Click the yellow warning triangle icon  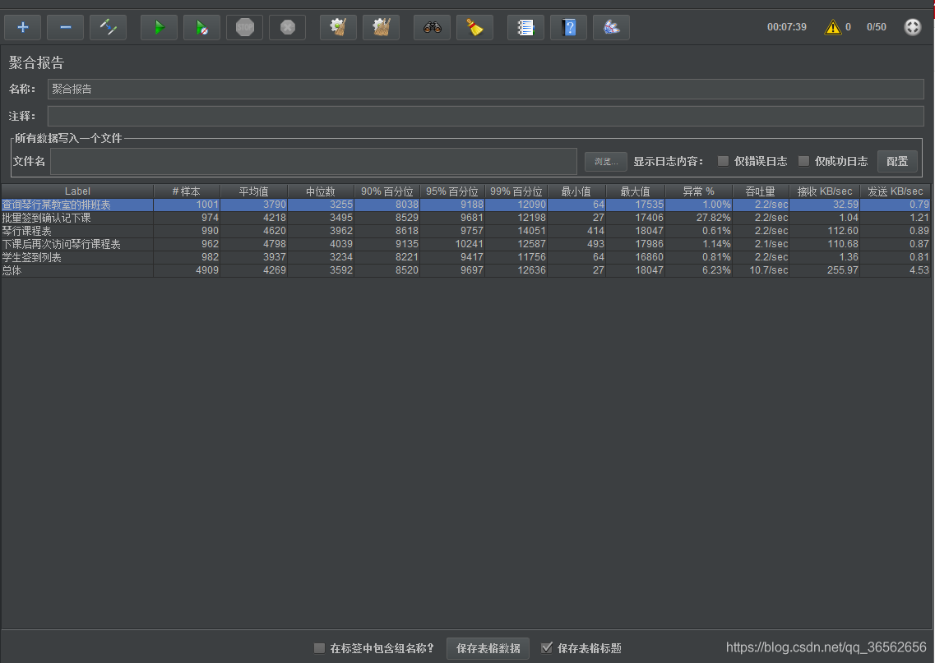832,27
